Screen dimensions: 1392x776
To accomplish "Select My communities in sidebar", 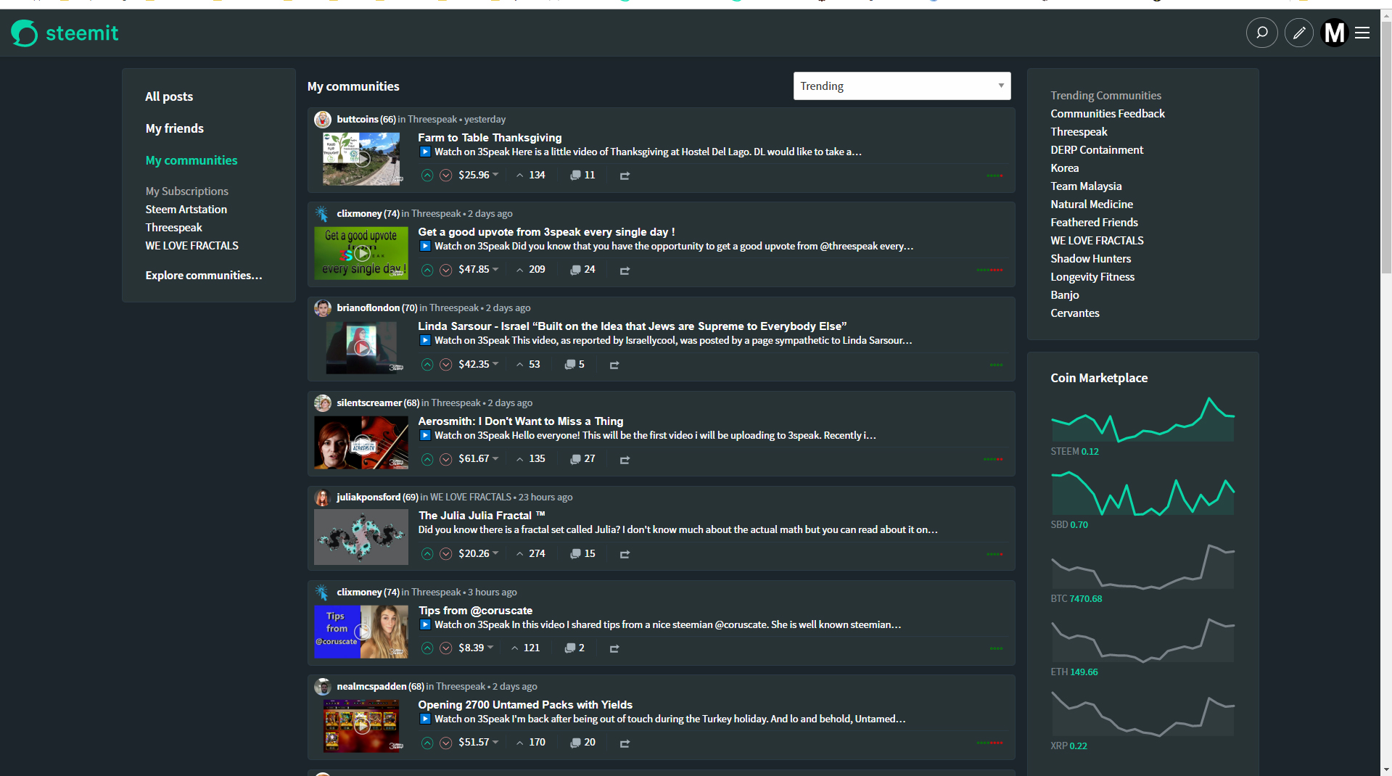I will tap(191, 160).
